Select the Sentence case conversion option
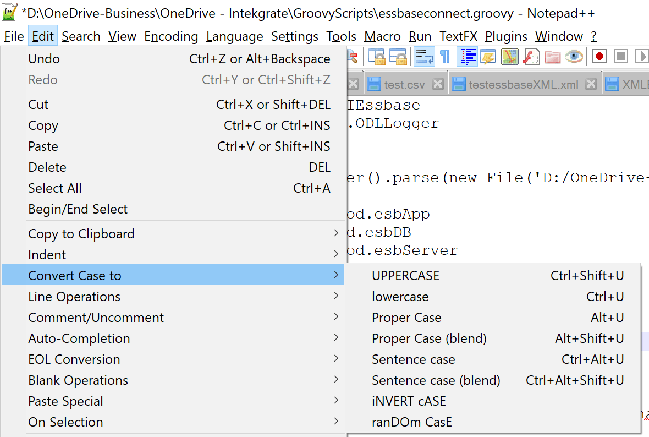649x437 pixels. 413,359
